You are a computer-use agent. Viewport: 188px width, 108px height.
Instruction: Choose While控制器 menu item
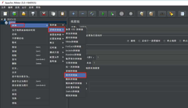75,42
